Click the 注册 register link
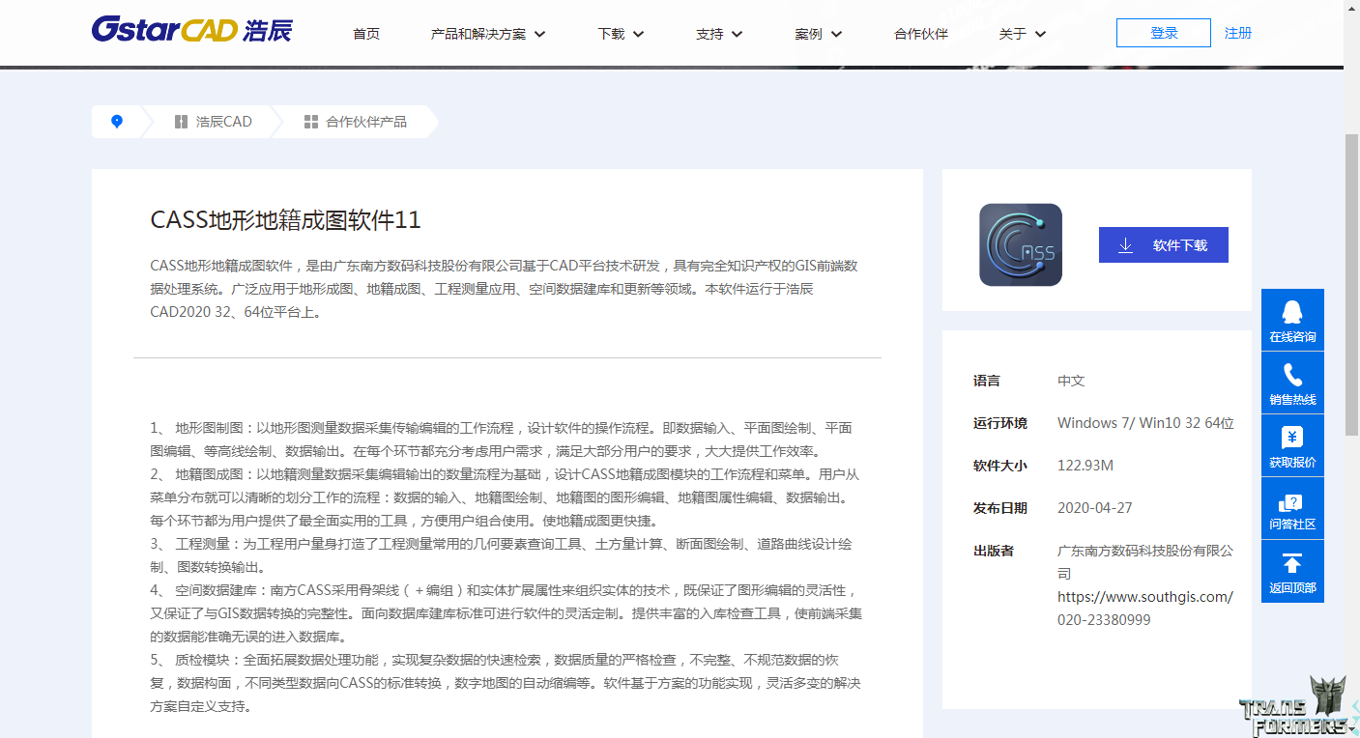 [x=1238, y=33]
